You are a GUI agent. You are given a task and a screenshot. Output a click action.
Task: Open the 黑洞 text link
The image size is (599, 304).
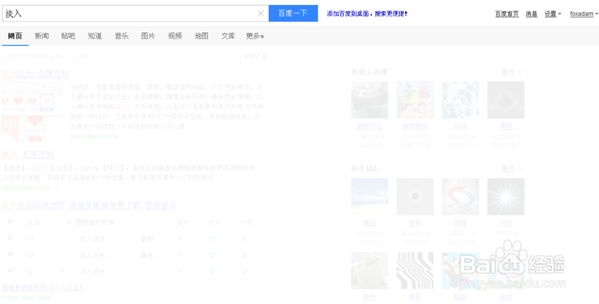(506, 126)
